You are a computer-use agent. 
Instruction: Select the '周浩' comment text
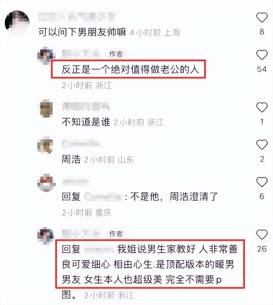pyautogui.click(x=71, y=160)
